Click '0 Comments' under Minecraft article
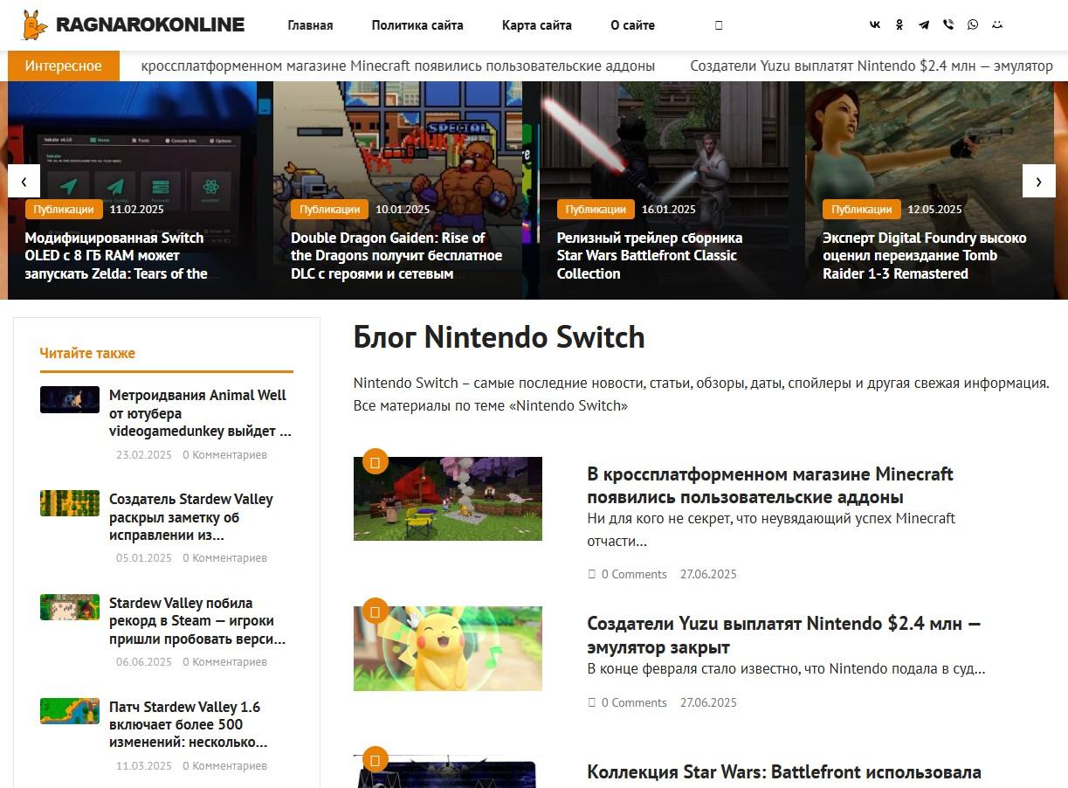1068x788 pixels. pos(634,574)
